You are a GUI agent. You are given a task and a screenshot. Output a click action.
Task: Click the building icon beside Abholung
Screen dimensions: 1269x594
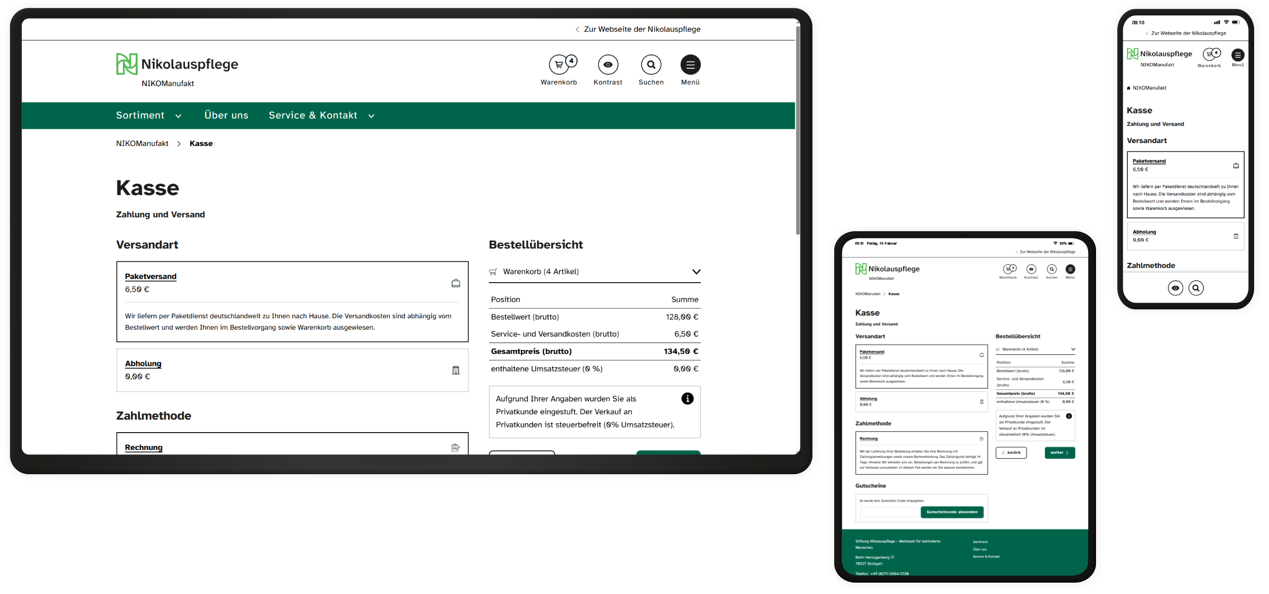click(455, 370)
